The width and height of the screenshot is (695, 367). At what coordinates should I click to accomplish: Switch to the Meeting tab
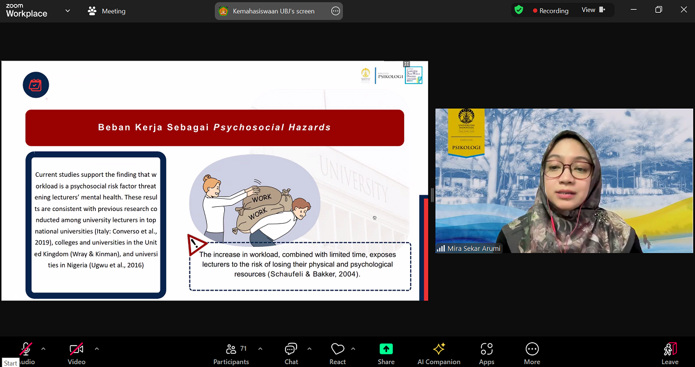click(x=107, y=11)
